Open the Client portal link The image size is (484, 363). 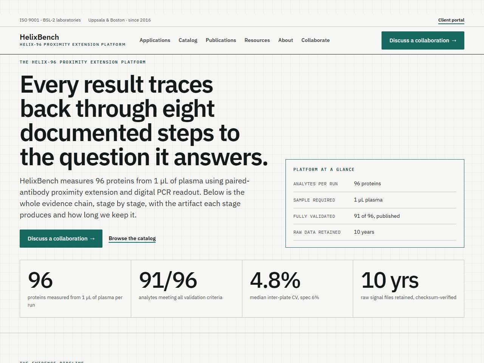(x=451, y=20)
